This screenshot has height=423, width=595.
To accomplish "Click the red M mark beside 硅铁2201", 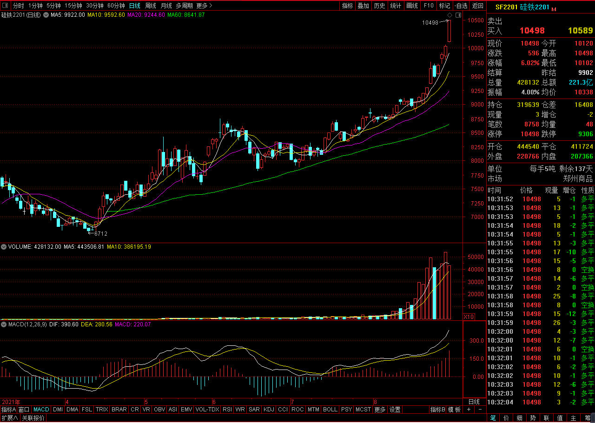I will (554, 9).
